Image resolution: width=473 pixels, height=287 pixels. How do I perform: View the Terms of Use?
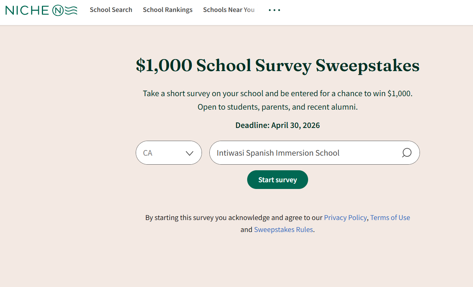pyautogui.click(x=390, y=217)
